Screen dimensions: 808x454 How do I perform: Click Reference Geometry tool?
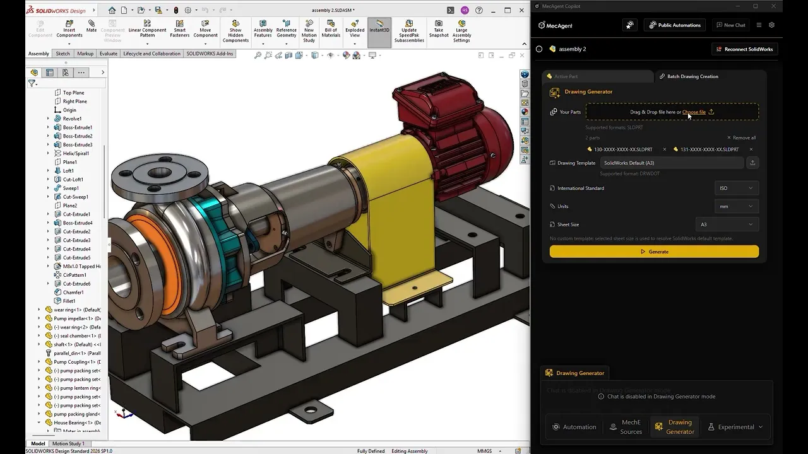pos(286,29)
